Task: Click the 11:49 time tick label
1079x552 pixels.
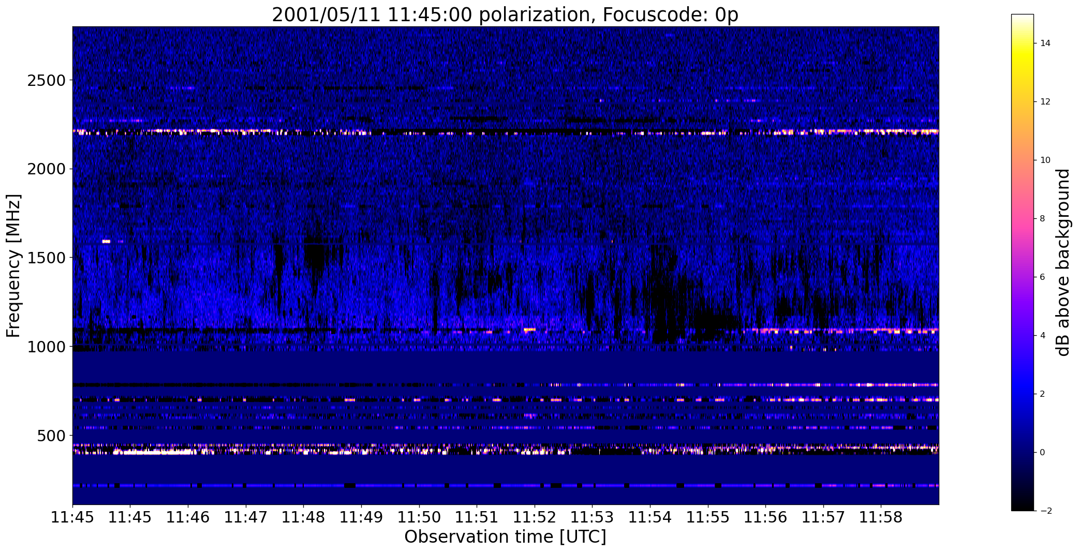Action: tap(361, 517)
